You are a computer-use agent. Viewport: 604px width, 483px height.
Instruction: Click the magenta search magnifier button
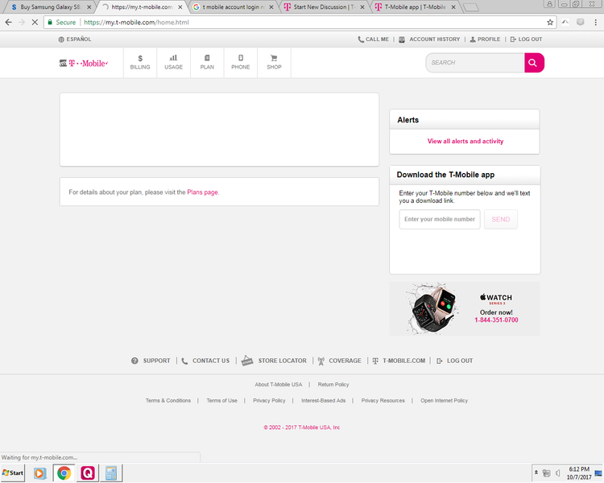[534, 63]
